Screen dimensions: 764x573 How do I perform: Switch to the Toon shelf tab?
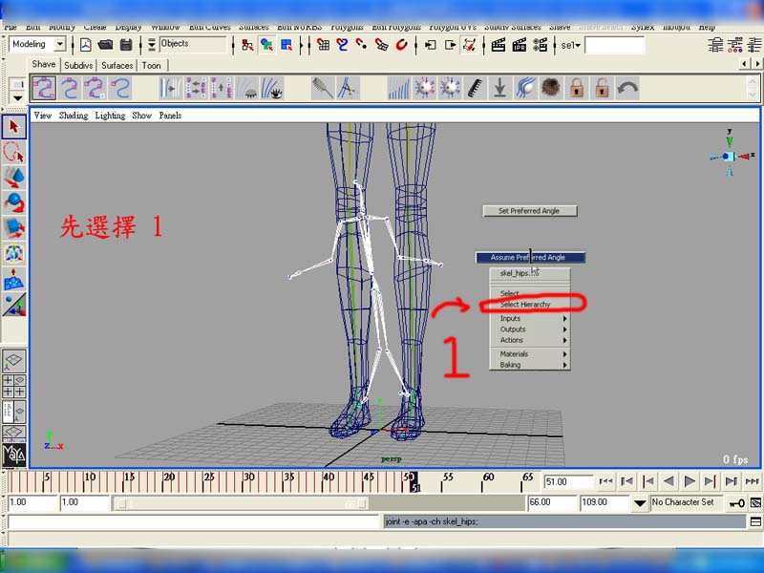(152, 65)
